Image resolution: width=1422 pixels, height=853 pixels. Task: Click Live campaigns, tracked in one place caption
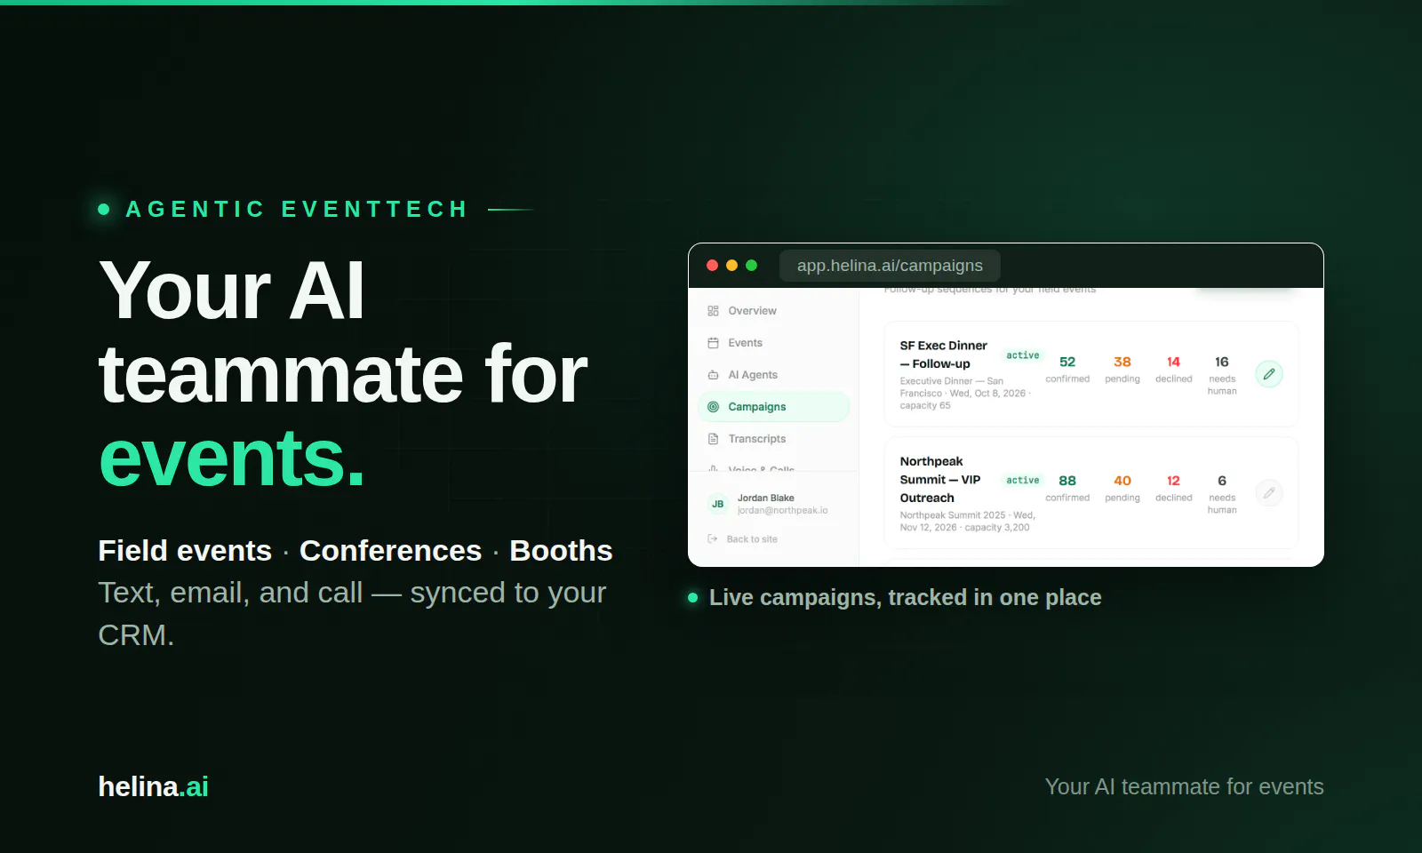[x=905, y=597]
